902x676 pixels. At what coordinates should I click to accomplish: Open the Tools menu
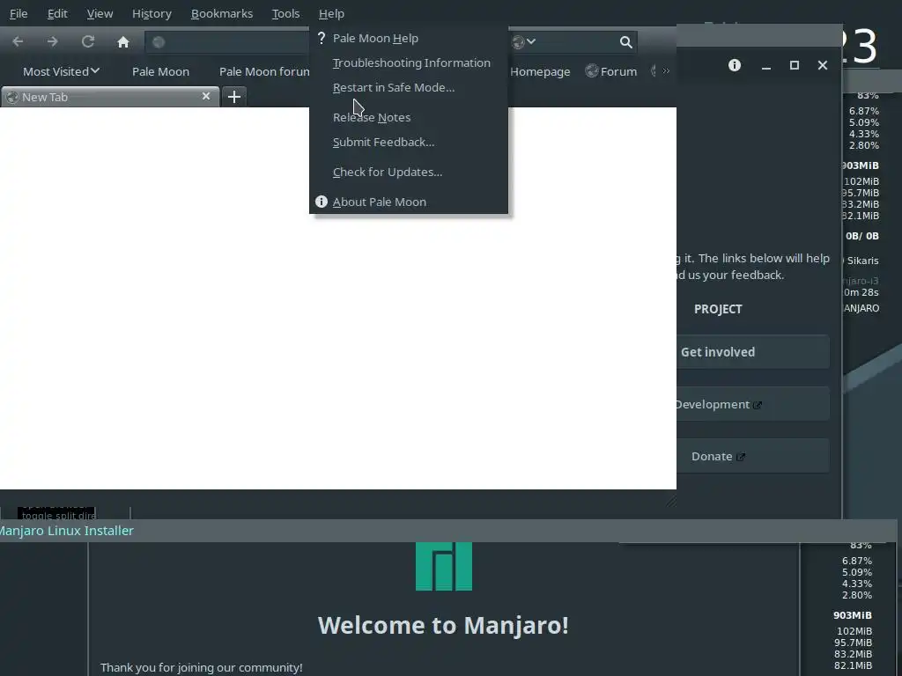click(286, 13)
